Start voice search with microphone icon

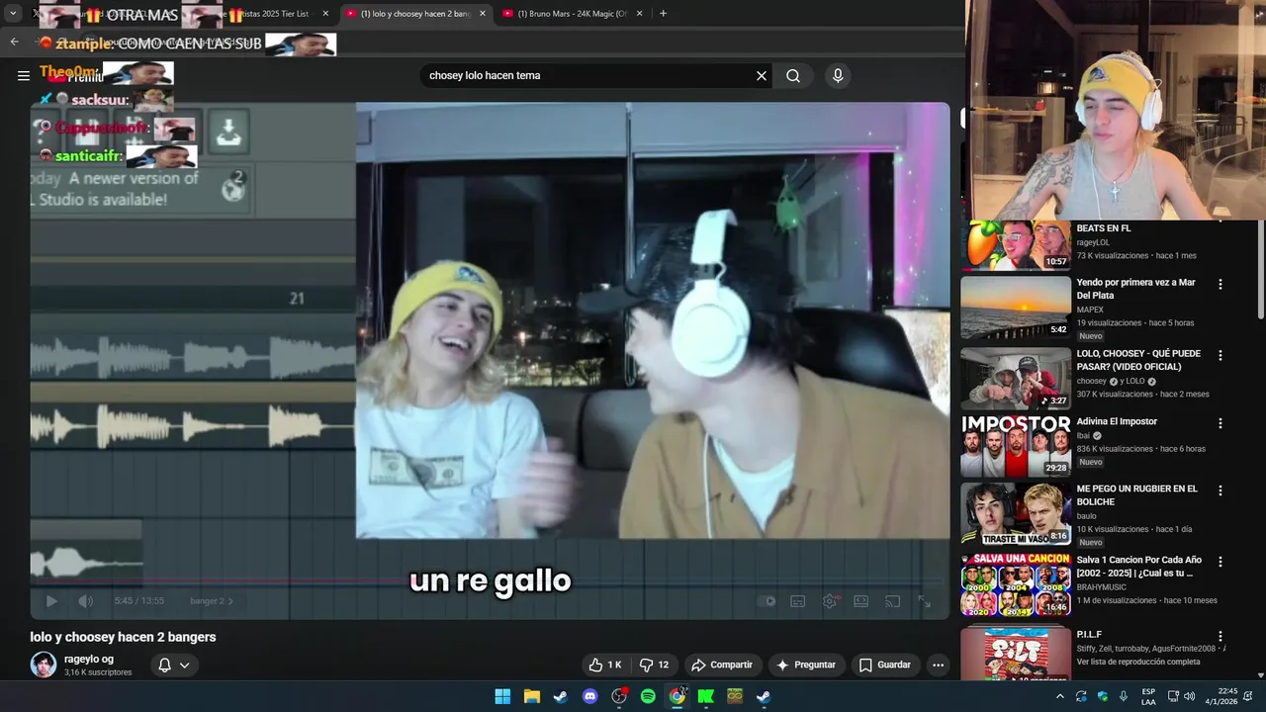point(838,75)
